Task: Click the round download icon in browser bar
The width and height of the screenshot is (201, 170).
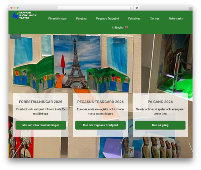Action: (x=137, y=8)
